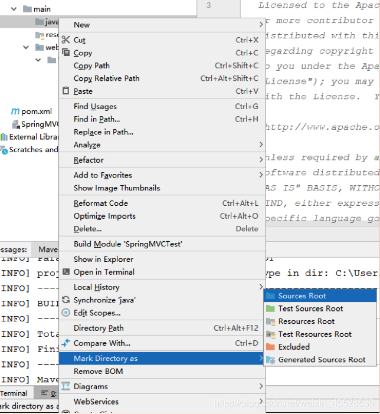Mark directory as Generated Sources Root
The height and width of the screenshot is (414, 380).
320,360
